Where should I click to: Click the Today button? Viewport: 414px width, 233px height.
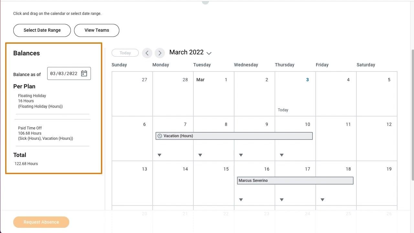[x=125, y=53]
